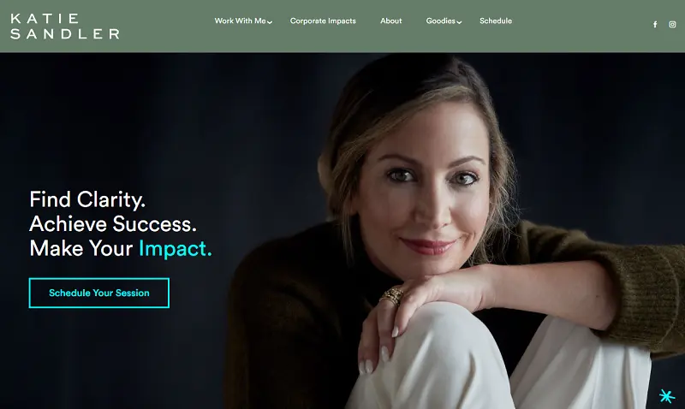The image size is (685, 409).
Task: Select the Goodies menu item
Action: point(441,21)
